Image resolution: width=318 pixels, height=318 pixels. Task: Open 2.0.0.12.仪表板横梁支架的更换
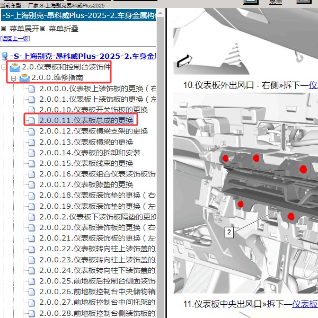[93, 131]
